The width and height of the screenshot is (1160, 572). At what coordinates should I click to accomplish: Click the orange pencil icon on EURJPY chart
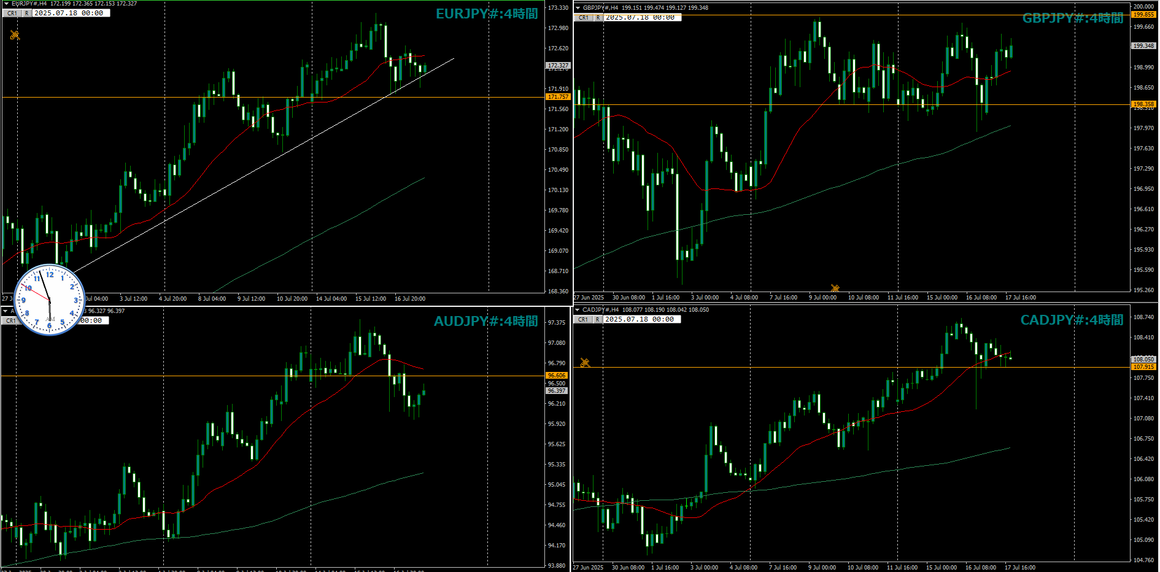(x=15, y=35)
